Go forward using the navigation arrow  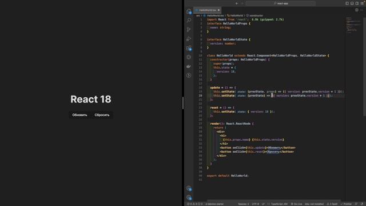click(242, 3)
